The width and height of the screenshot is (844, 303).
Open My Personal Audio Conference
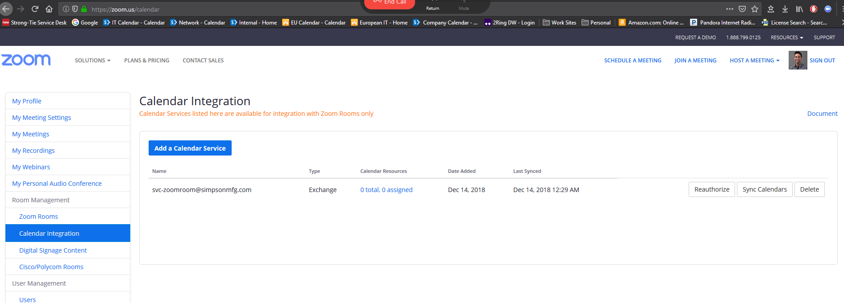[68, 184]
